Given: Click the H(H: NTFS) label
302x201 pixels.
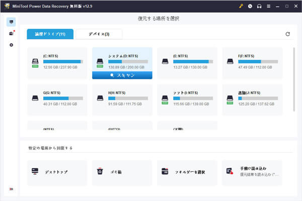Looking at the screenshot, I should (117, 92).
